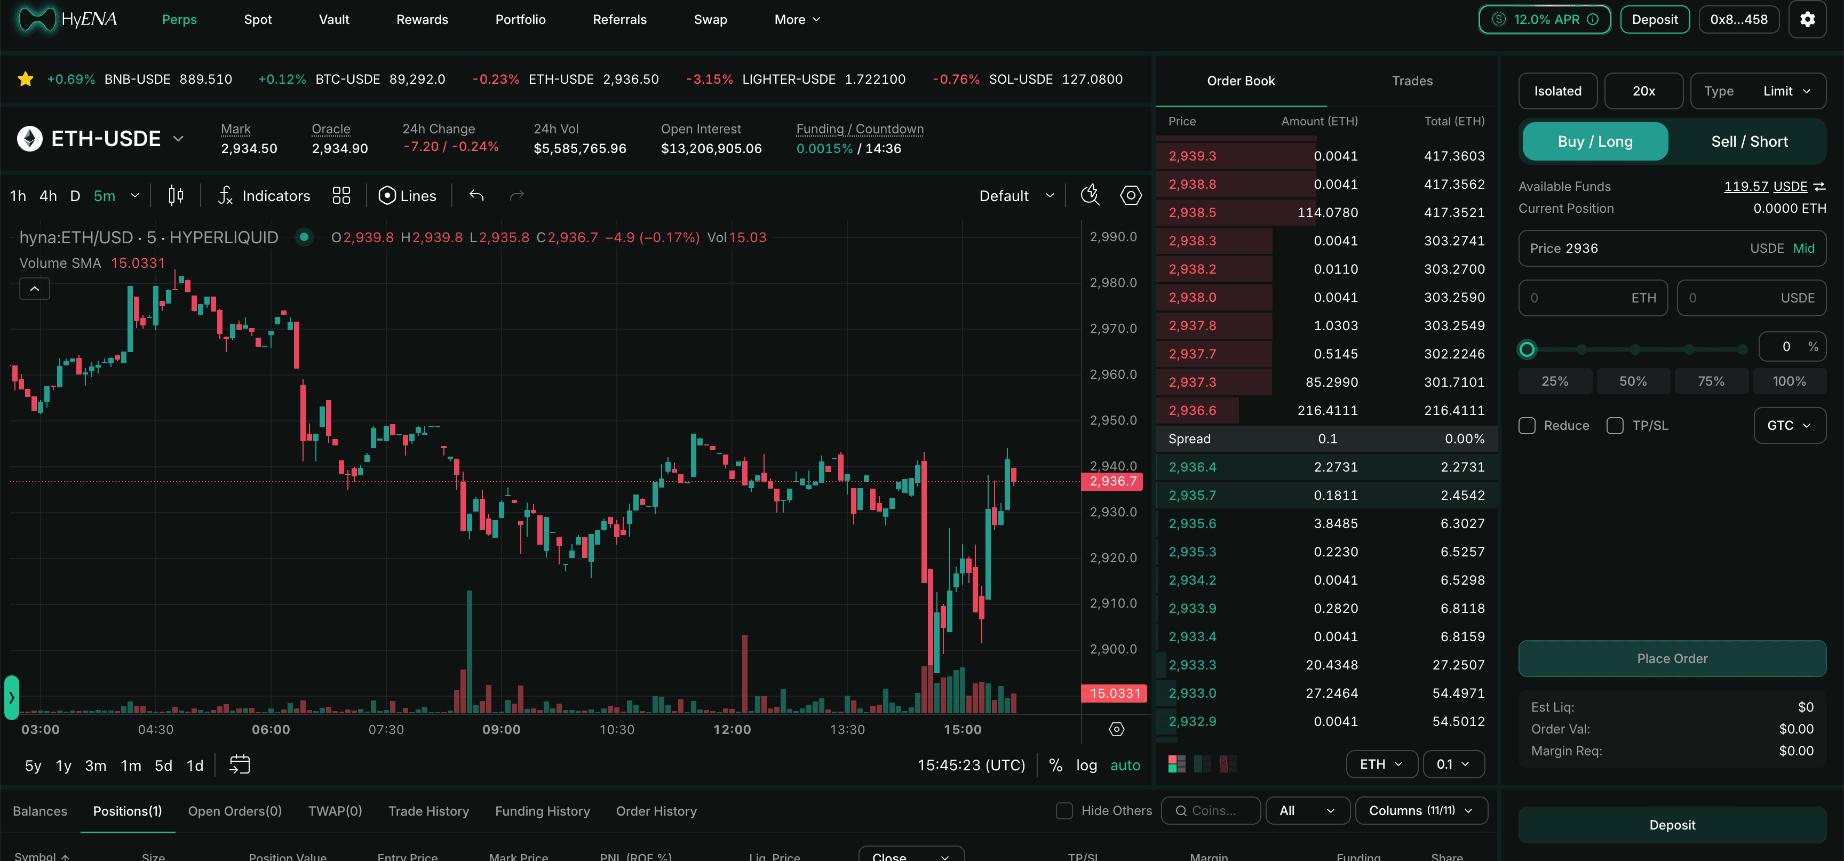Enable the TP/SL checkbox
Screen dimensions: 1844x861
pos(1615,426)
